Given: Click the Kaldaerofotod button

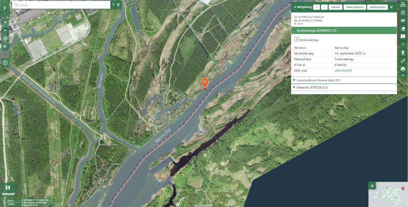Looking at the screenshot, I should pos(377,7).
